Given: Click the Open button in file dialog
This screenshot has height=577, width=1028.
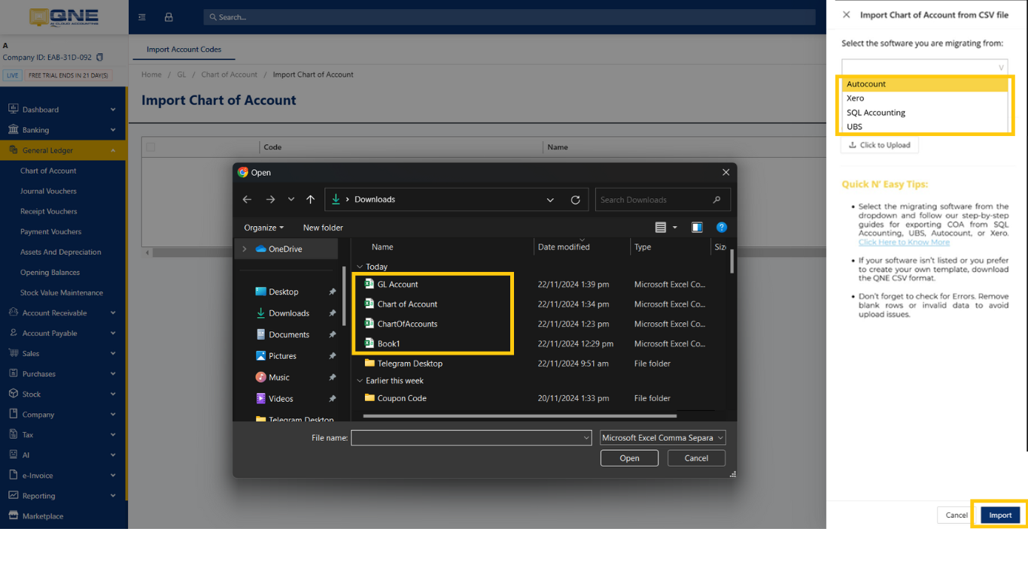Looking at the screenshot, I should click(x=629, y=458).
